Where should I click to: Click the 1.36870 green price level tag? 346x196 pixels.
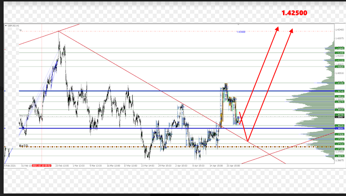tap(339, 156)
